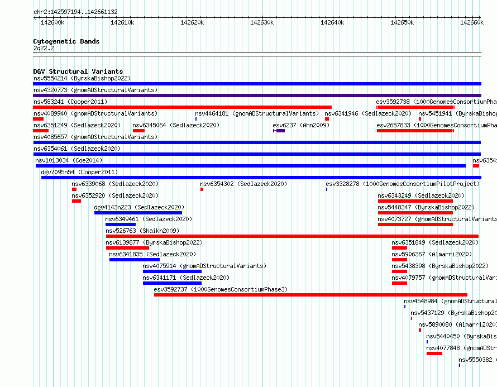
Task: Open variant nsv526763 (Shaikh2009)
Action: 142,231
